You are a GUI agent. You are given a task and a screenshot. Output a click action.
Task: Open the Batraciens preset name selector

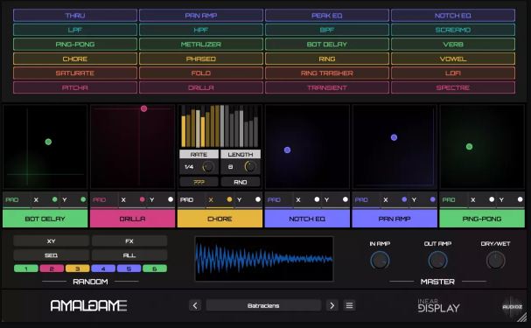[x=263, y=305]
